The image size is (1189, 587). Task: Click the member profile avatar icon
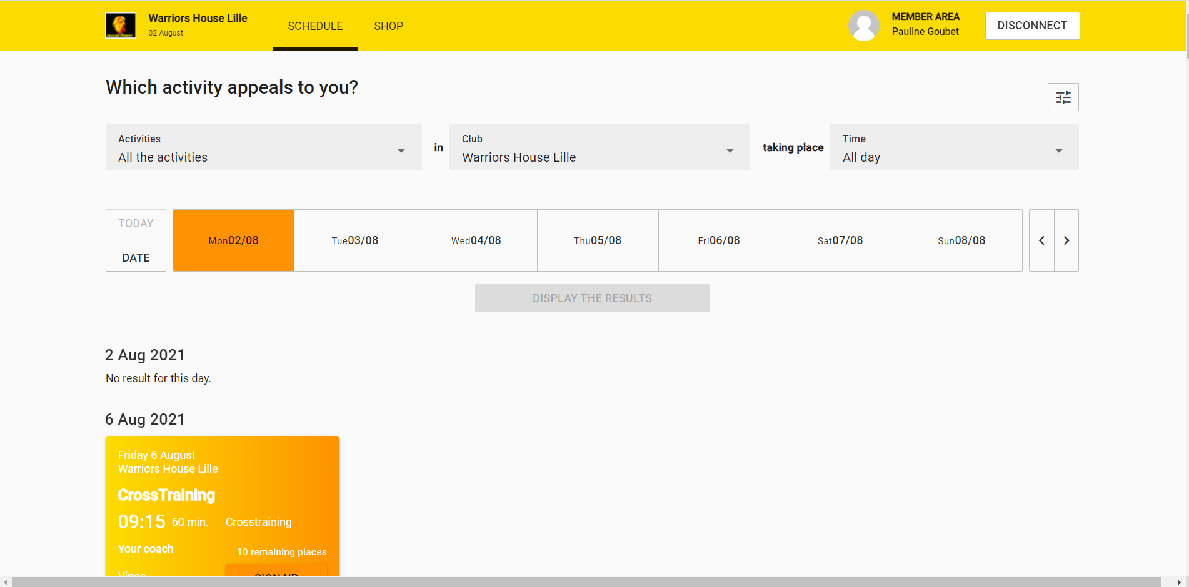click(864, 26)
